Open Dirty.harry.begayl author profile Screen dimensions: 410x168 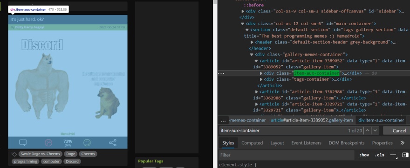(29, 27)
